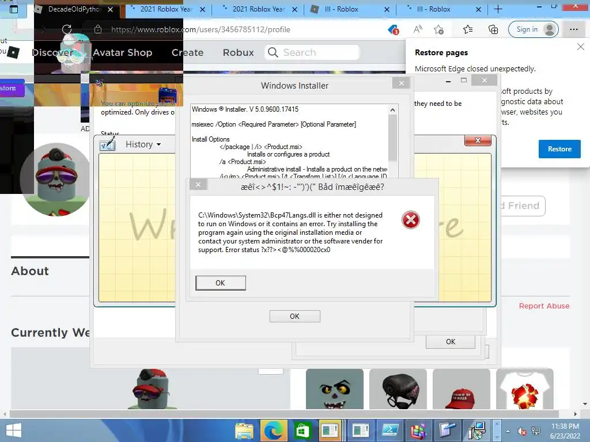The width and height of the screenshot is (590, 442).
Task: Close the Math Input Panel
Action: pos(478,140)
